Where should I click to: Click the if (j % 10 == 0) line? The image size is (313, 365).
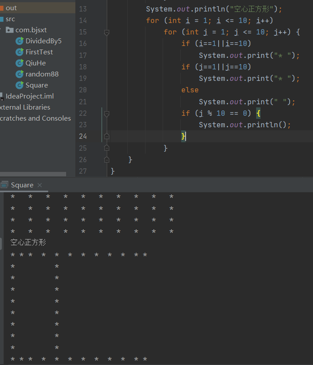click(x=221, y=114)
